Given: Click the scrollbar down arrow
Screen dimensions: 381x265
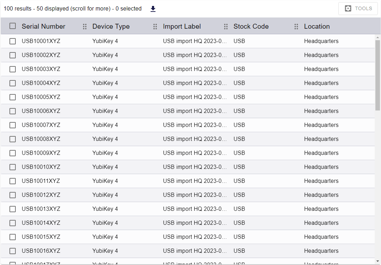Looking at the screenshot, I should (x=377, y=262).
